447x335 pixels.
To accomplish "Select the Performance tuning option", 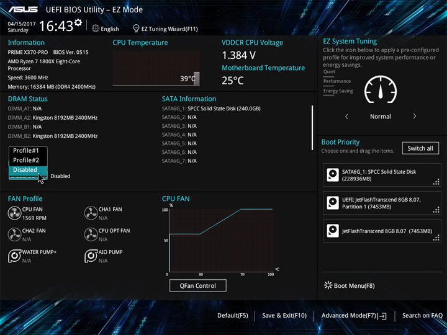I will tap(337, 81).
